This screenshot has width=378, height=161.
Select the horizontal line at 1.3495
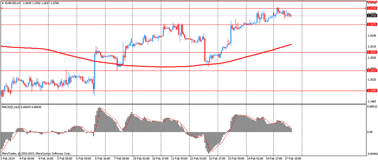(x=183, y=91)
